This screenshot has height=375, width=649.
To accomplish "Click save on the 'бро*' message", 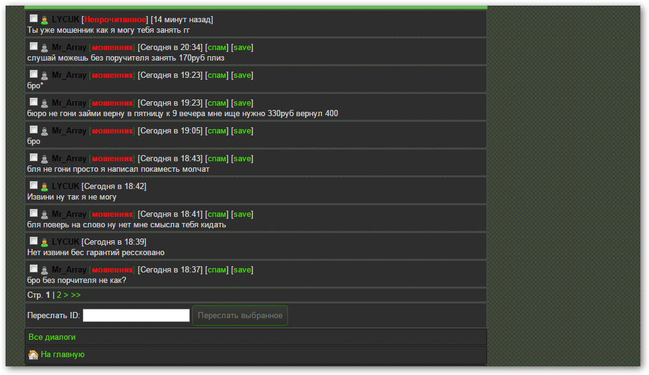I will [x=242, y=75].
